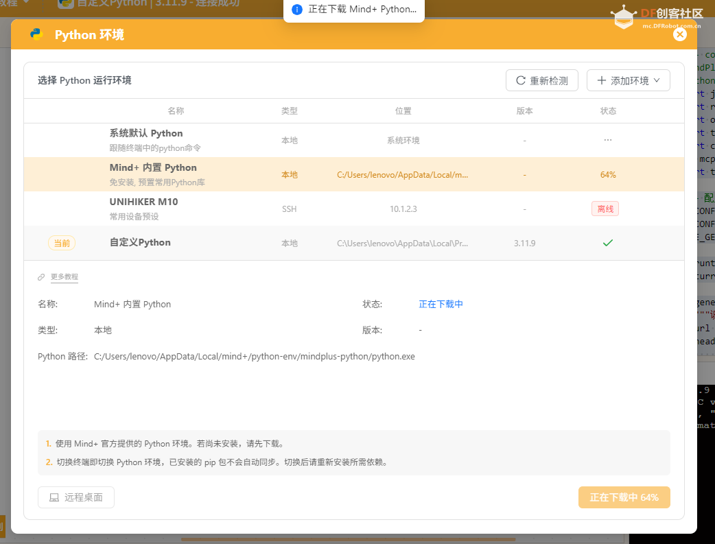This screenshot has height=544, width=715.
Task: Click the 远程桌面 button
Action: tap(76, 497)
